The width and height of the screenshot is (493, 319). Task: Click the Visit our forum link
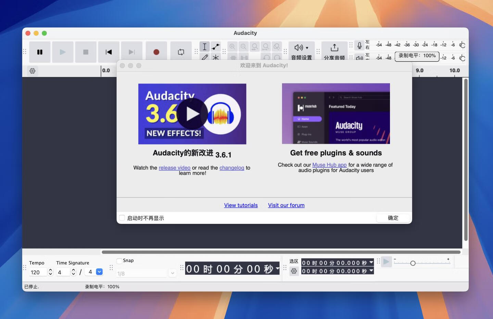(x=286, y=205)
